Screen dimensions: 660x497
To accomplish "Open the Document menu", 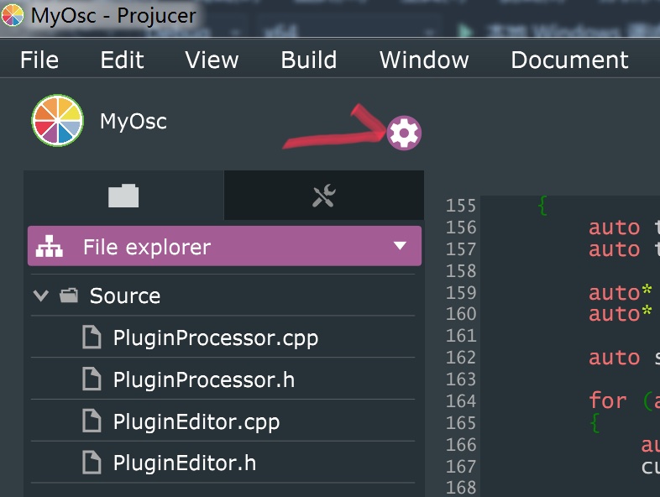I will click(x=569, y=60).
